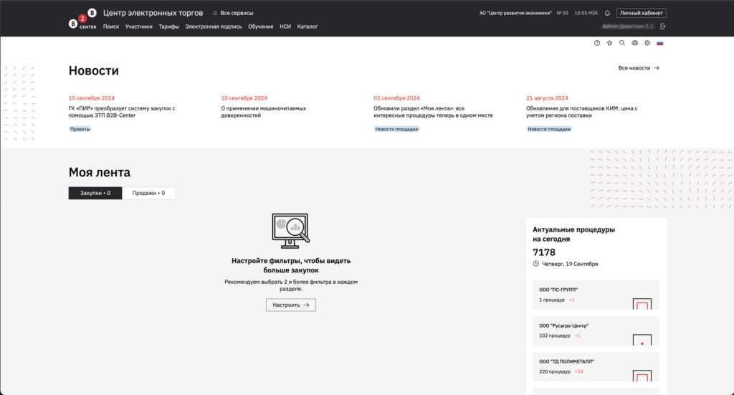734x395 pixels.
Task: Open the Все новости link
Action: [x=638, y=68]
